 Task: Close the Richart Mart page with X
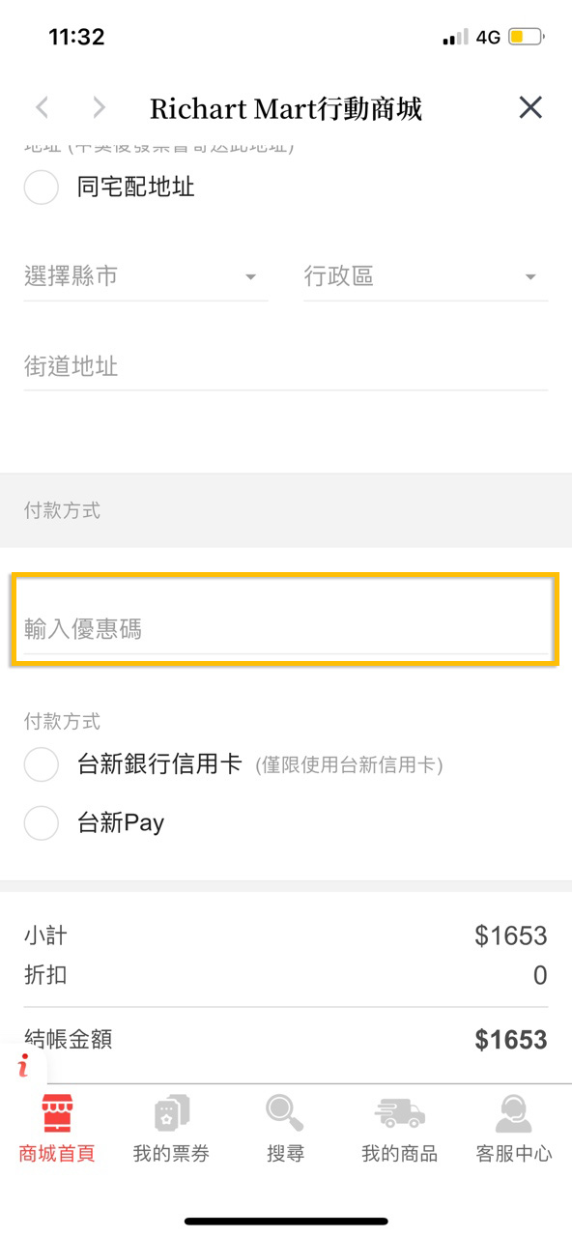(x=530, y=107)
